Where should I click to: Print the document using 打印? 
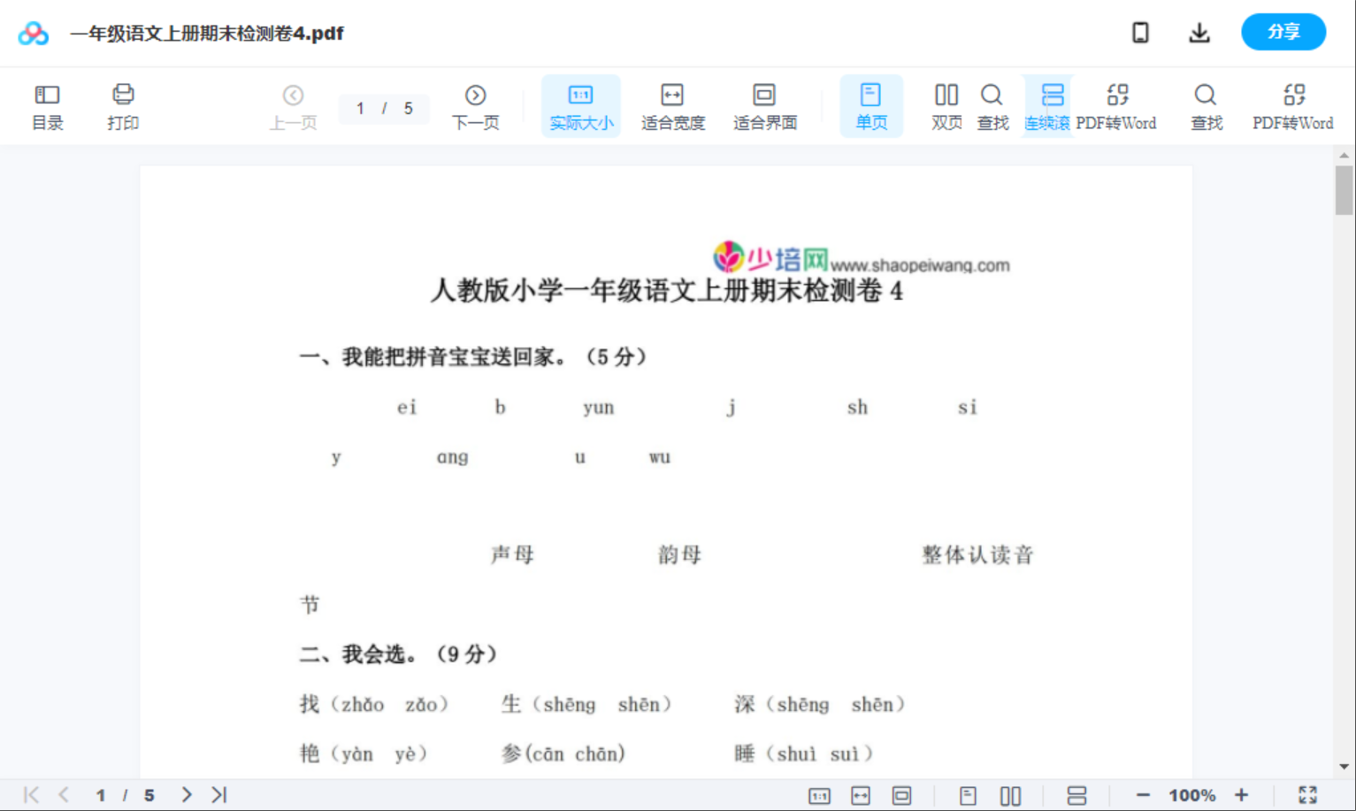[123, 105]
